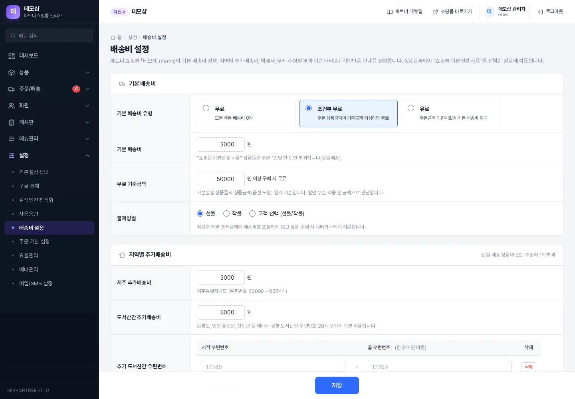Viewport: 575px width, 399px height.
Task: Open 구글 통계 submenu item
Action: (50, 186)
